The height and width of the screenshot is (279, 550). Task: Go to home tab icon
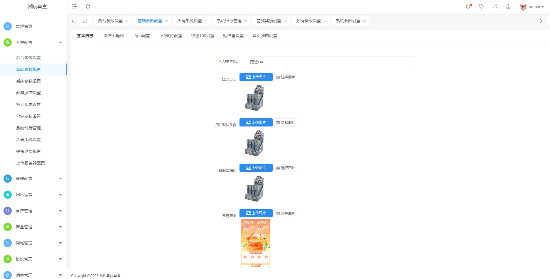(85, 21)
